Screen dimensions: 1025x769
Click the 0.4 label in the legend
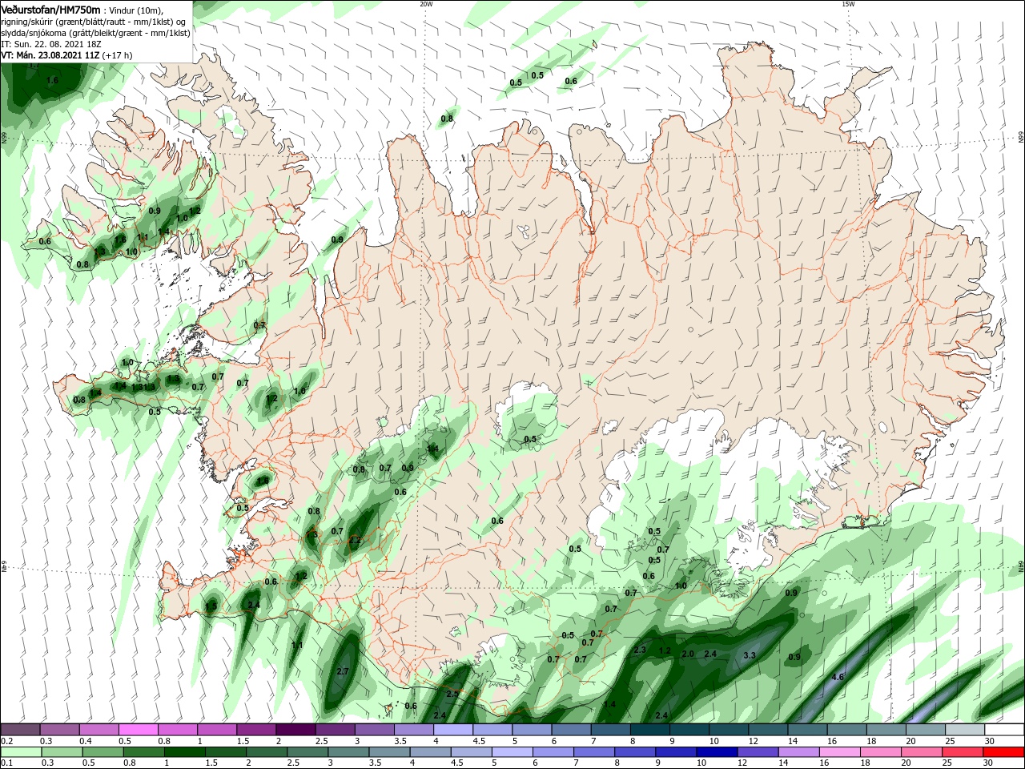pos(86,741)
